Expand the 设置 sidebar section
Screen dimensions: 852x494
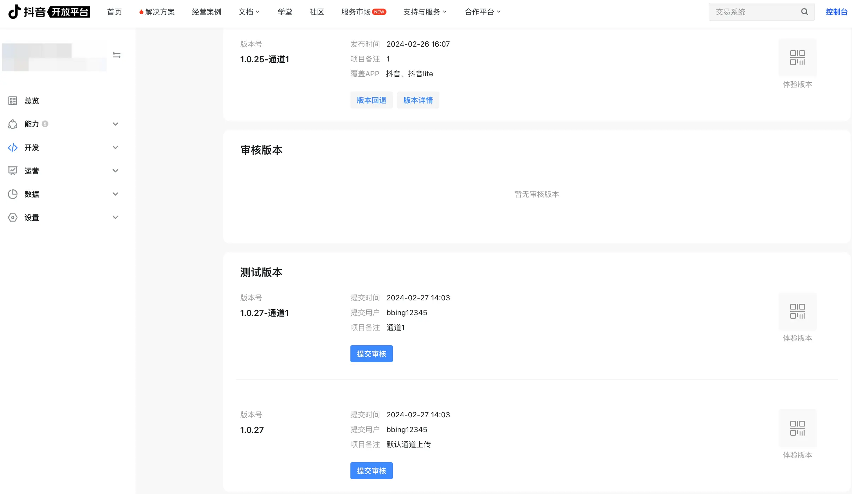(x=115, y=217)
